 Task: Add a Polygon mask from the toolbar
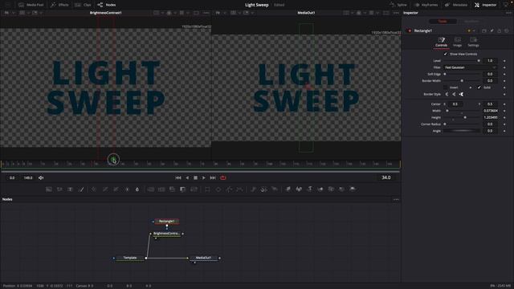point(229,189)
